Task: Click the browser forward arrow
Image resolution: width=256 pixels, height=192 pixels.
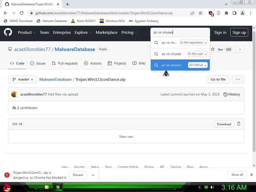Action: pos(13,13)
